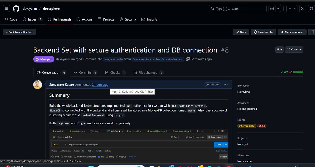Open the devayanm:main base branch link
The height and width of the screenshot is (167, 315).
[x=113, y=59]
